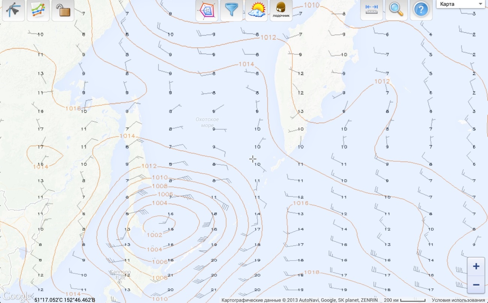Click the coordinates readout at bottom left
Screen dimensions: 488x303
click(65, 300)
